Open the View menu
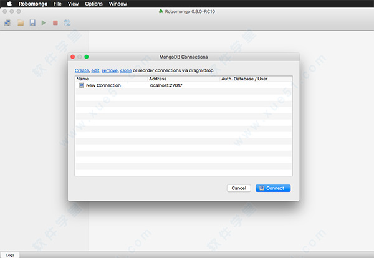The image size is (374, 258). [x=73, y=4]
